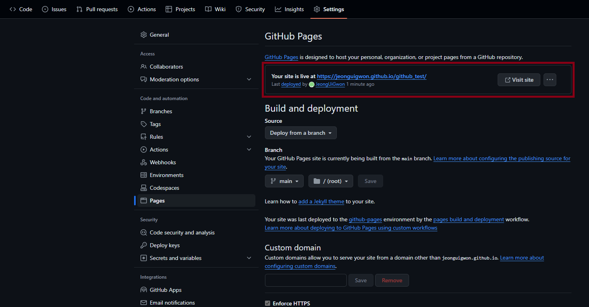The height and width of the screenshot is (307, 589).
Task: Click the browser icon beside Pages
Action: click(x=144, y=201)
